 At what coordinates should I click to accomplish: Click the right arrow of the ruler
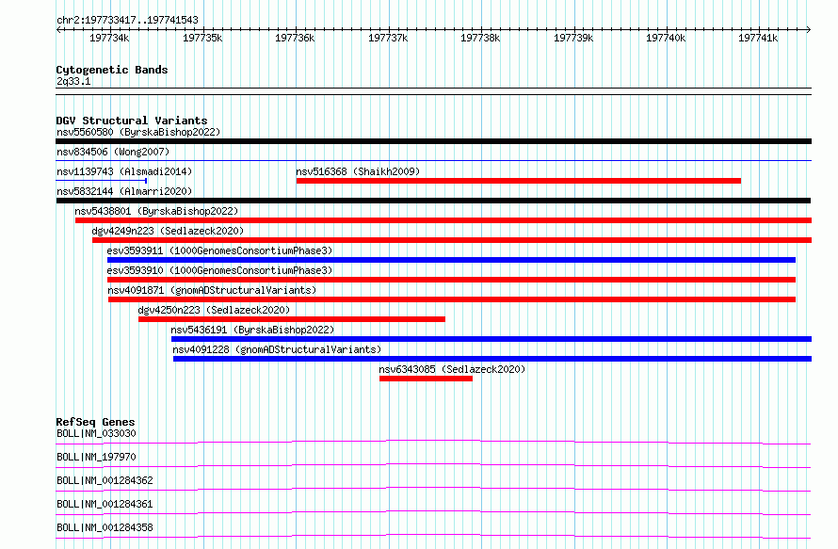coord(809,29)
